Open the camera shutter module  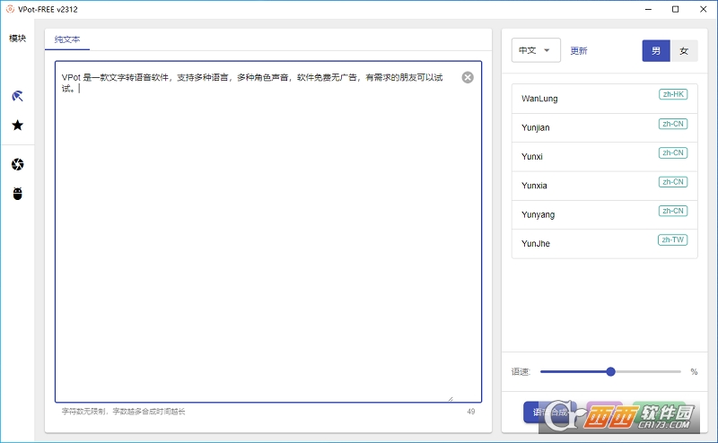pyautogui.click(x=17, y=164)
